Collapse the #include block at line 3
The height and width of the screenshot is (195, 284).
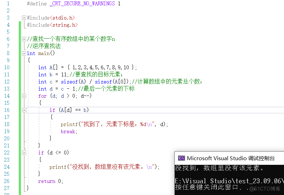click(24, 18)
